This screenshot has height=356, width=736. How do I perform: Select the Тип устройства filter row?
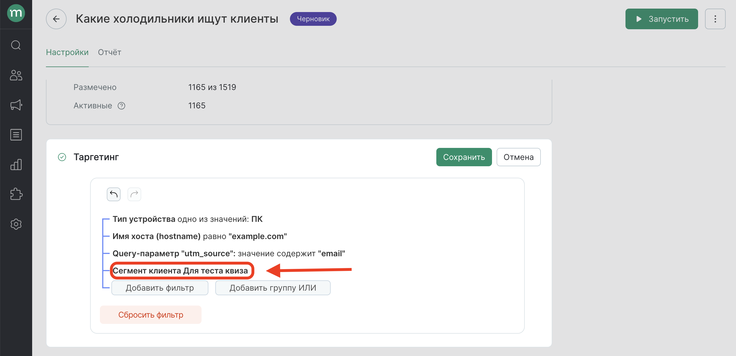click(187, 219)
